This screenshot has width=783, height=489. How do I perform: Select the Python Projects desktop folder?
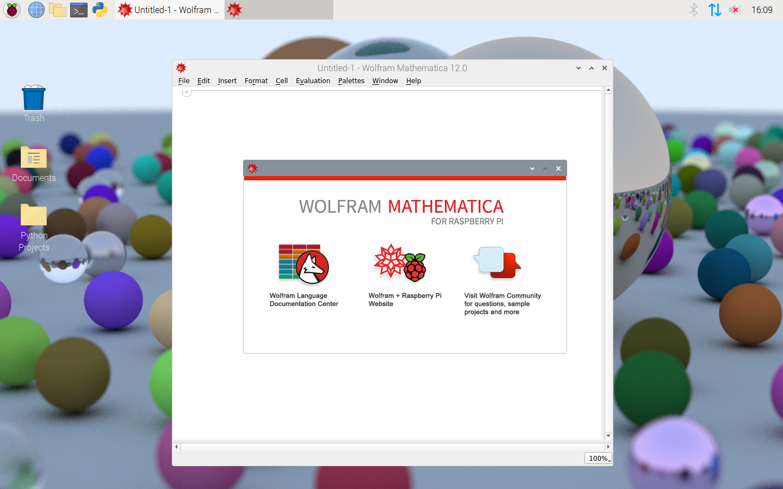point(34,228)
